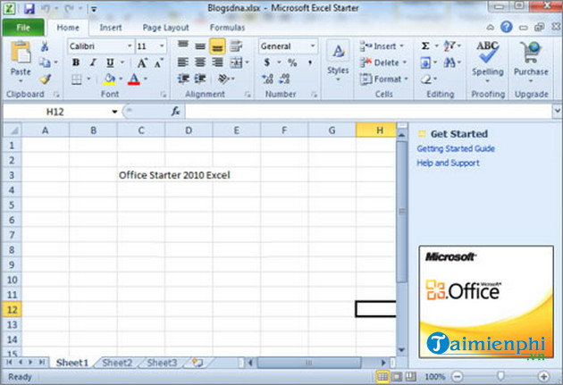Set Top Align for cell
563x385 pixels.
(x=183, y=46)
